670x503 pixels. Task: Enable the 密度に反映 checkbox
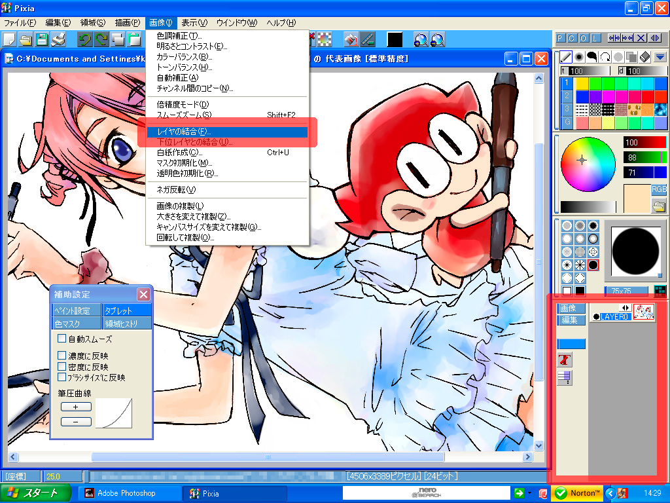tap(62, 367)
